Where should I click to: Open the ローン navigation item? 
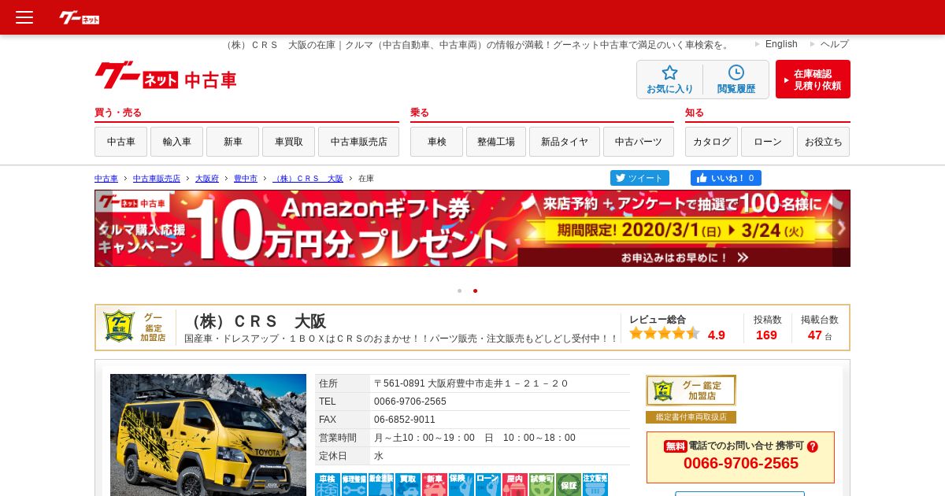(x=767, y=142)
